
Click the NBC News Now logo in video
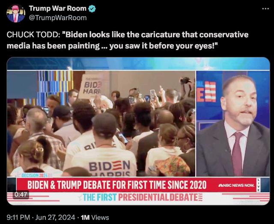236,185
